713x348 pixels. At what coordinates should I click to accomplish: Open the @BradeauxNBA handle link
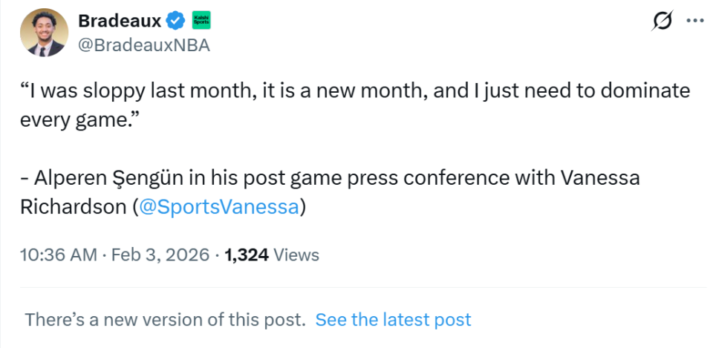(144, 45)
